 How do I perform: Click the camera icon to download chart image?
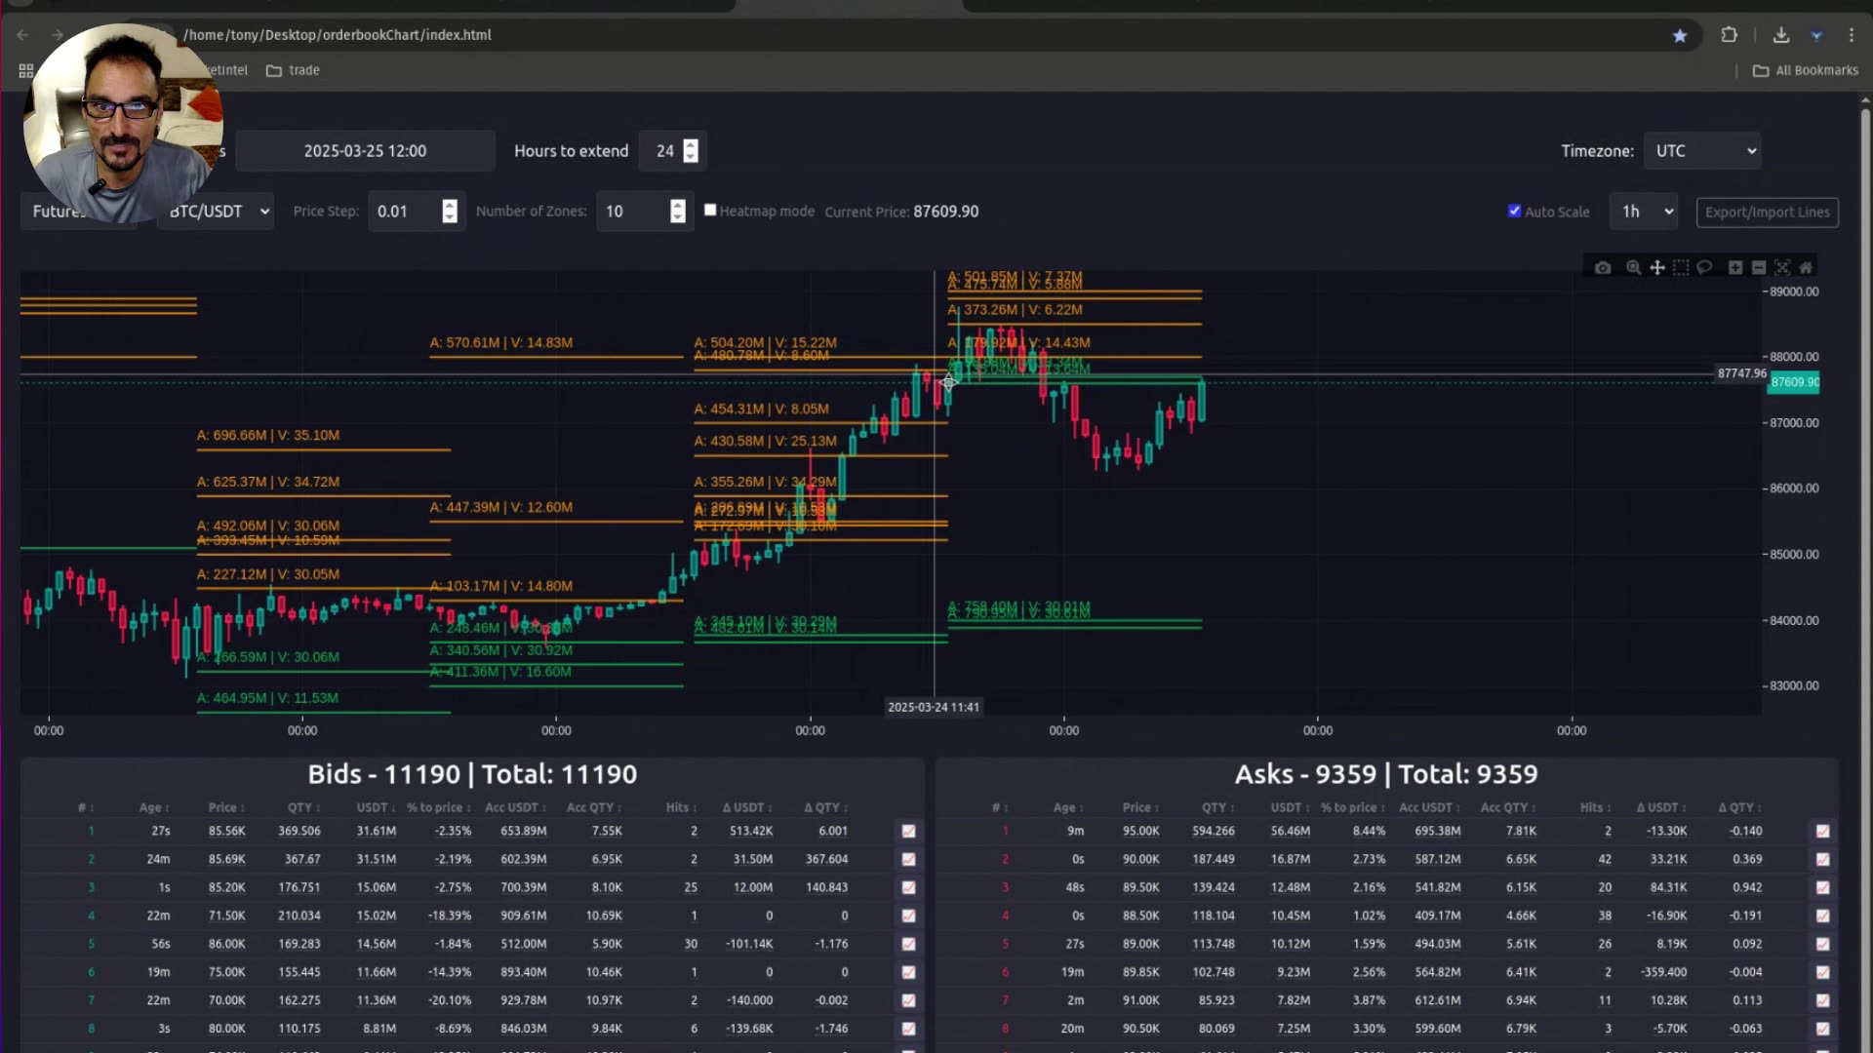click(1603, 267)
